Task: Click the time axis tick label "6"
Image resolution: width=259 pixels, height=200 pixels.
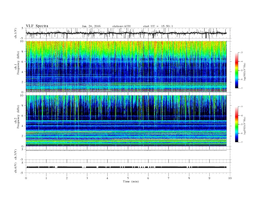Action: tap(148, 178)
